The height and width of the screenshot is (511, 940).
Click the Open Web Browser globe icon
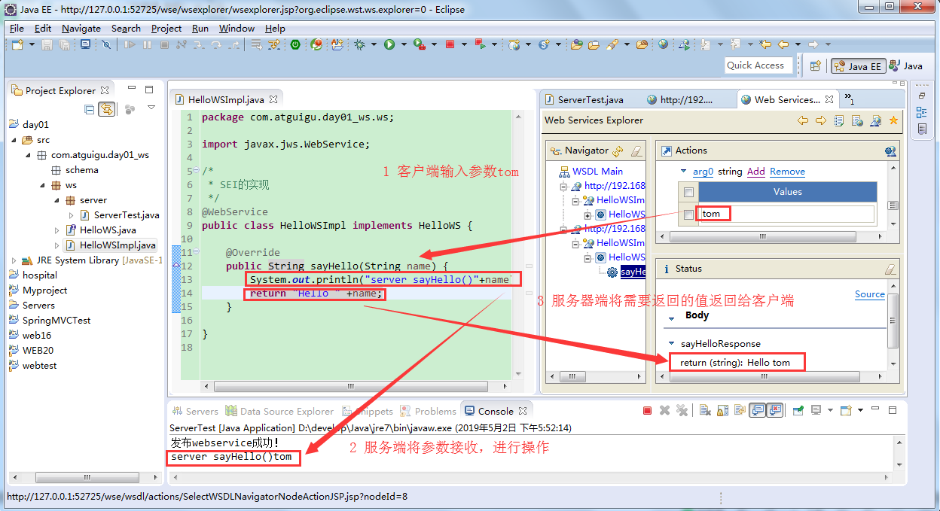pos(662,45)
